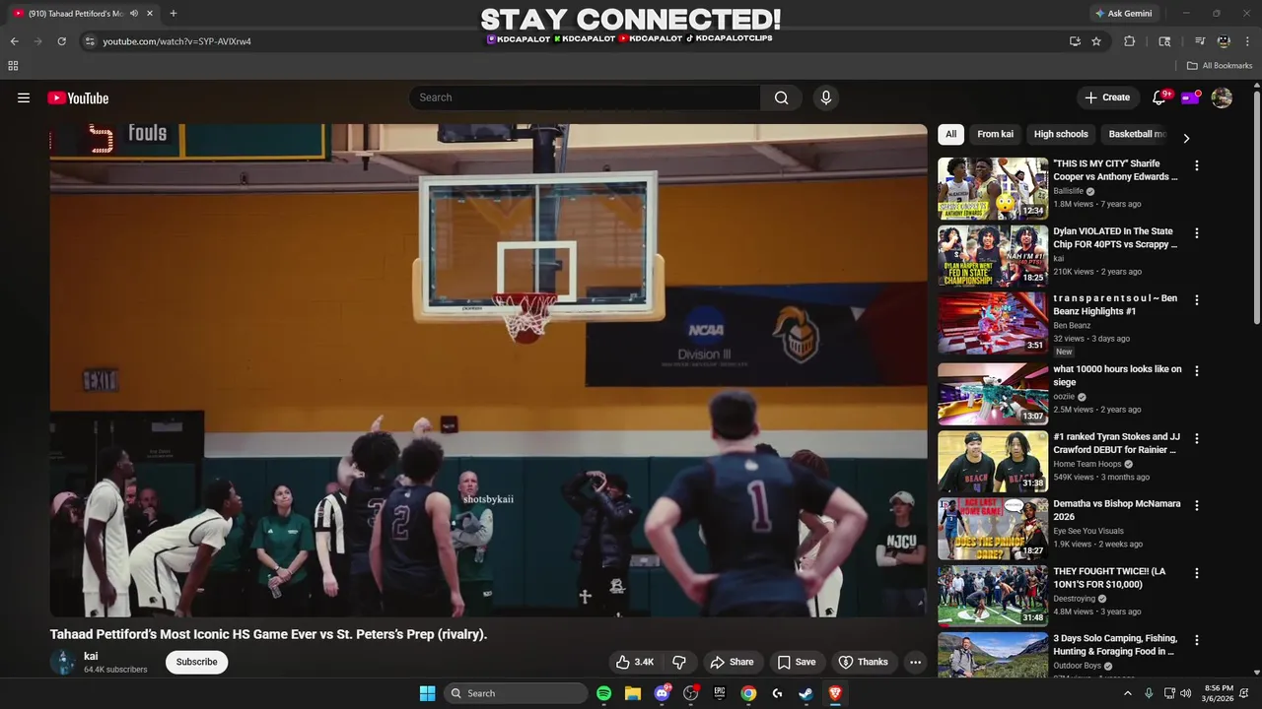Open the browser profile avatar
The image size is (1262, 709).
pos(1224,41)
